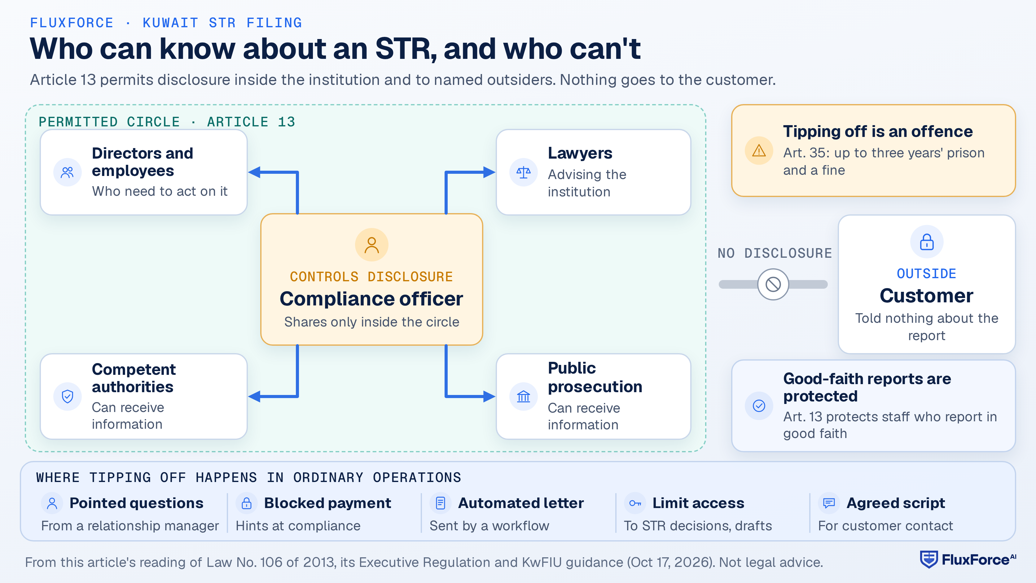Image resolution: width=1036 pixels, height=583 pixels.
Task: Click the Lawyers card heading
Action: click(x=580, y=153)
